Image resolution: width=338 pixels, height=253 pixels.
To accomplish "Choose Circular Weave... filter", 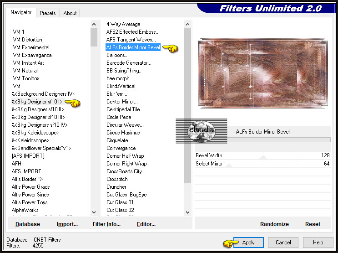I will point(125,125).
